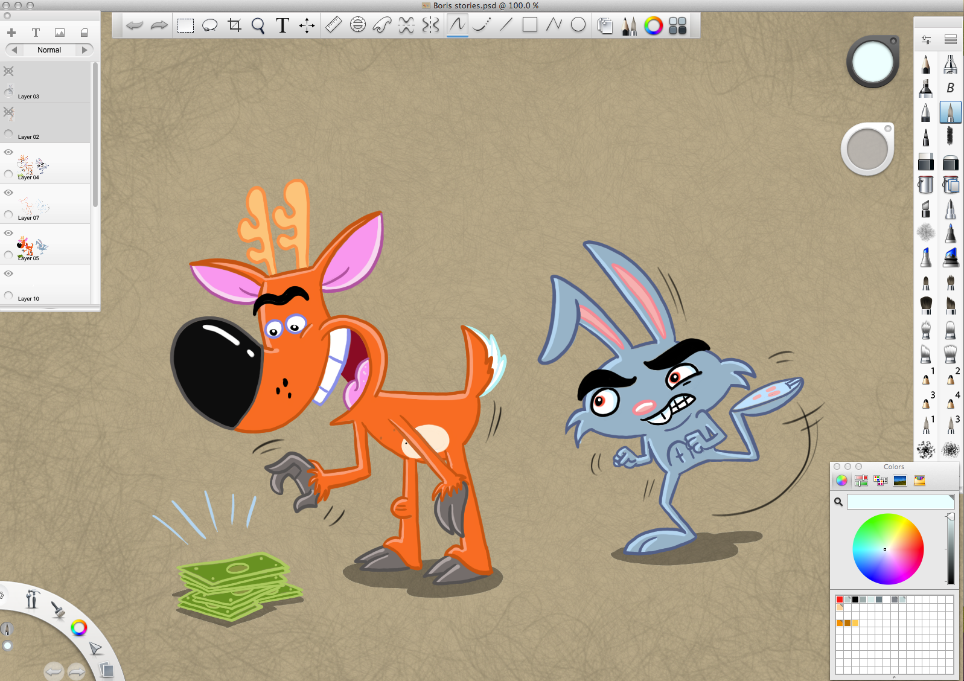Image resolution: width=964 pixels, height=681 pixels.
Task: Click the Layer 05 marking-menu circle
Action: tap(8, 255)
